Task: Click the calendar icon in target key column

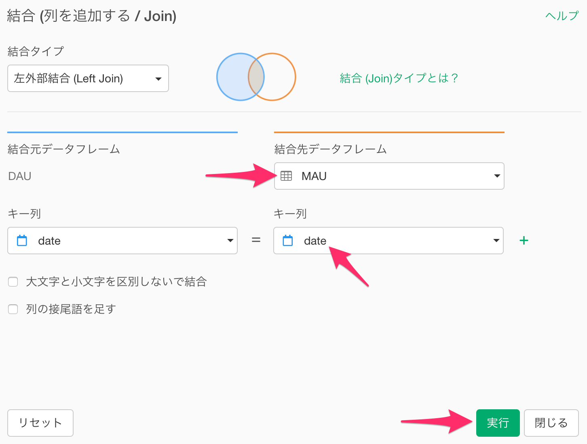Action: 288,241
